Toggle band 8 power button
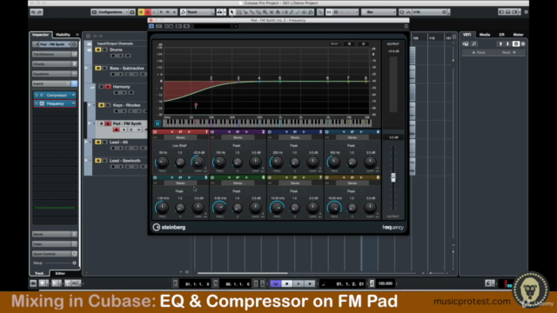 tap(327, 177)
